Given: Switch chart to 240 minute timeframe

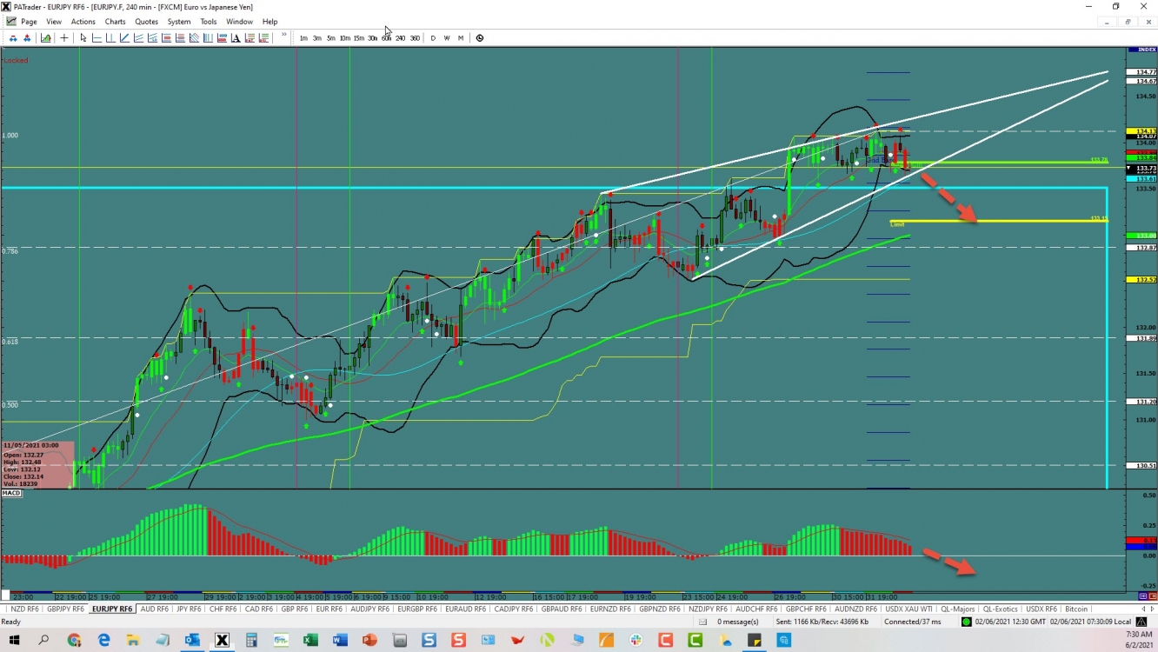Looking at the screenshot, I should [400, 38].
